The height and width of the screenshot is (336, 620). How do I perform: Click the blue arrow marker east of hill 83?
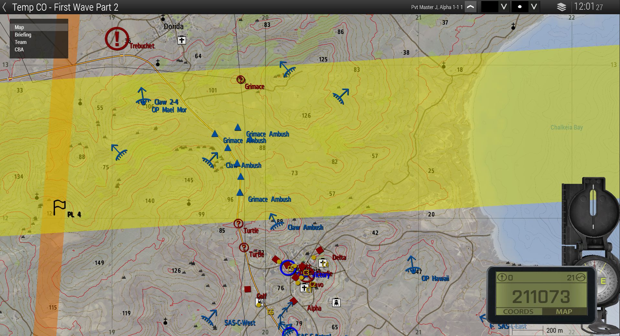coord(341,96)
